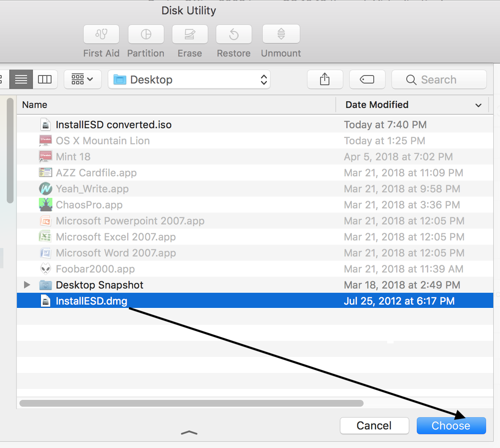This screenshot has width=500, height=448.
Task: Sort by Name column header
Action: (x=176, y=105)
